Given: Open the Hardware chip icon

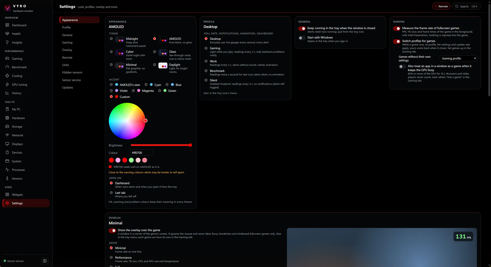Looking at the screenshot, I should click(7, 118).
